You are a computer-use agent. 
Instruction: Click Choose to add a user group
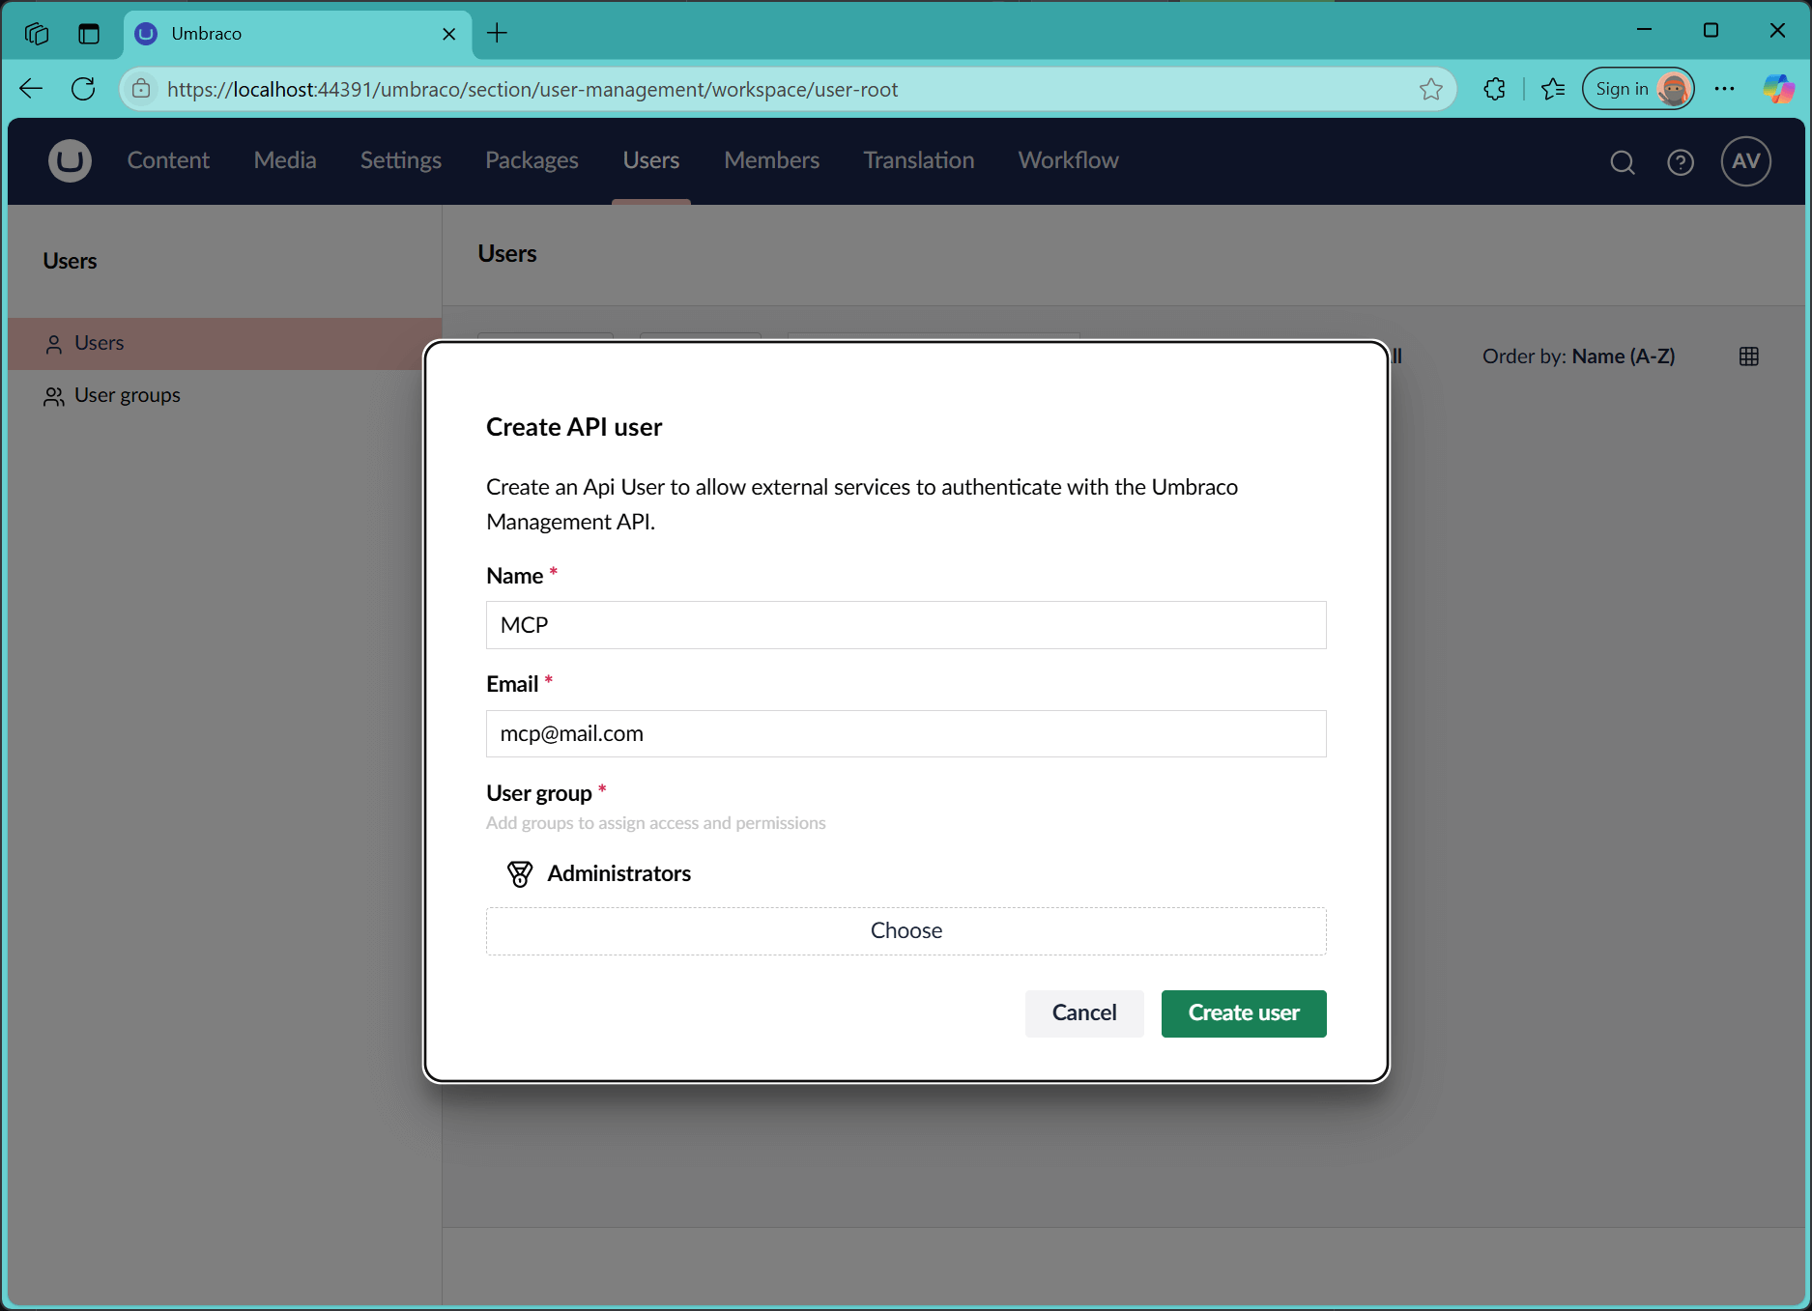point(906,931)
